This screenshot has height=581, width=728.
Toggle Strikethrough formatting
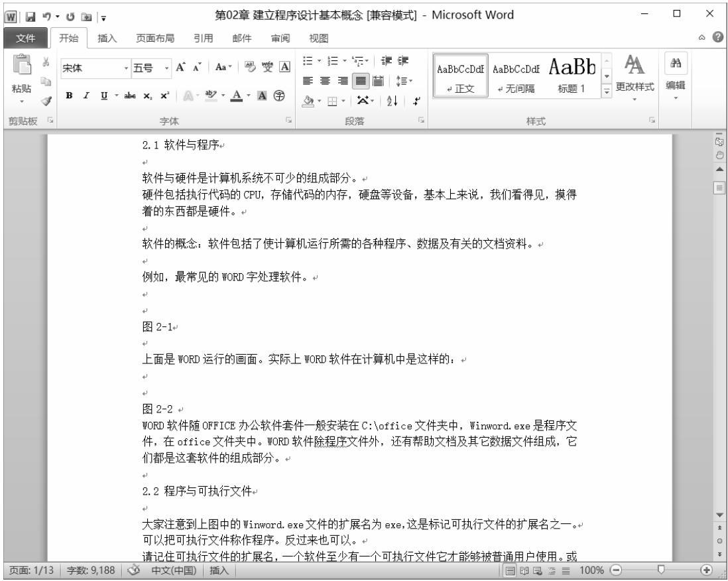130,96
